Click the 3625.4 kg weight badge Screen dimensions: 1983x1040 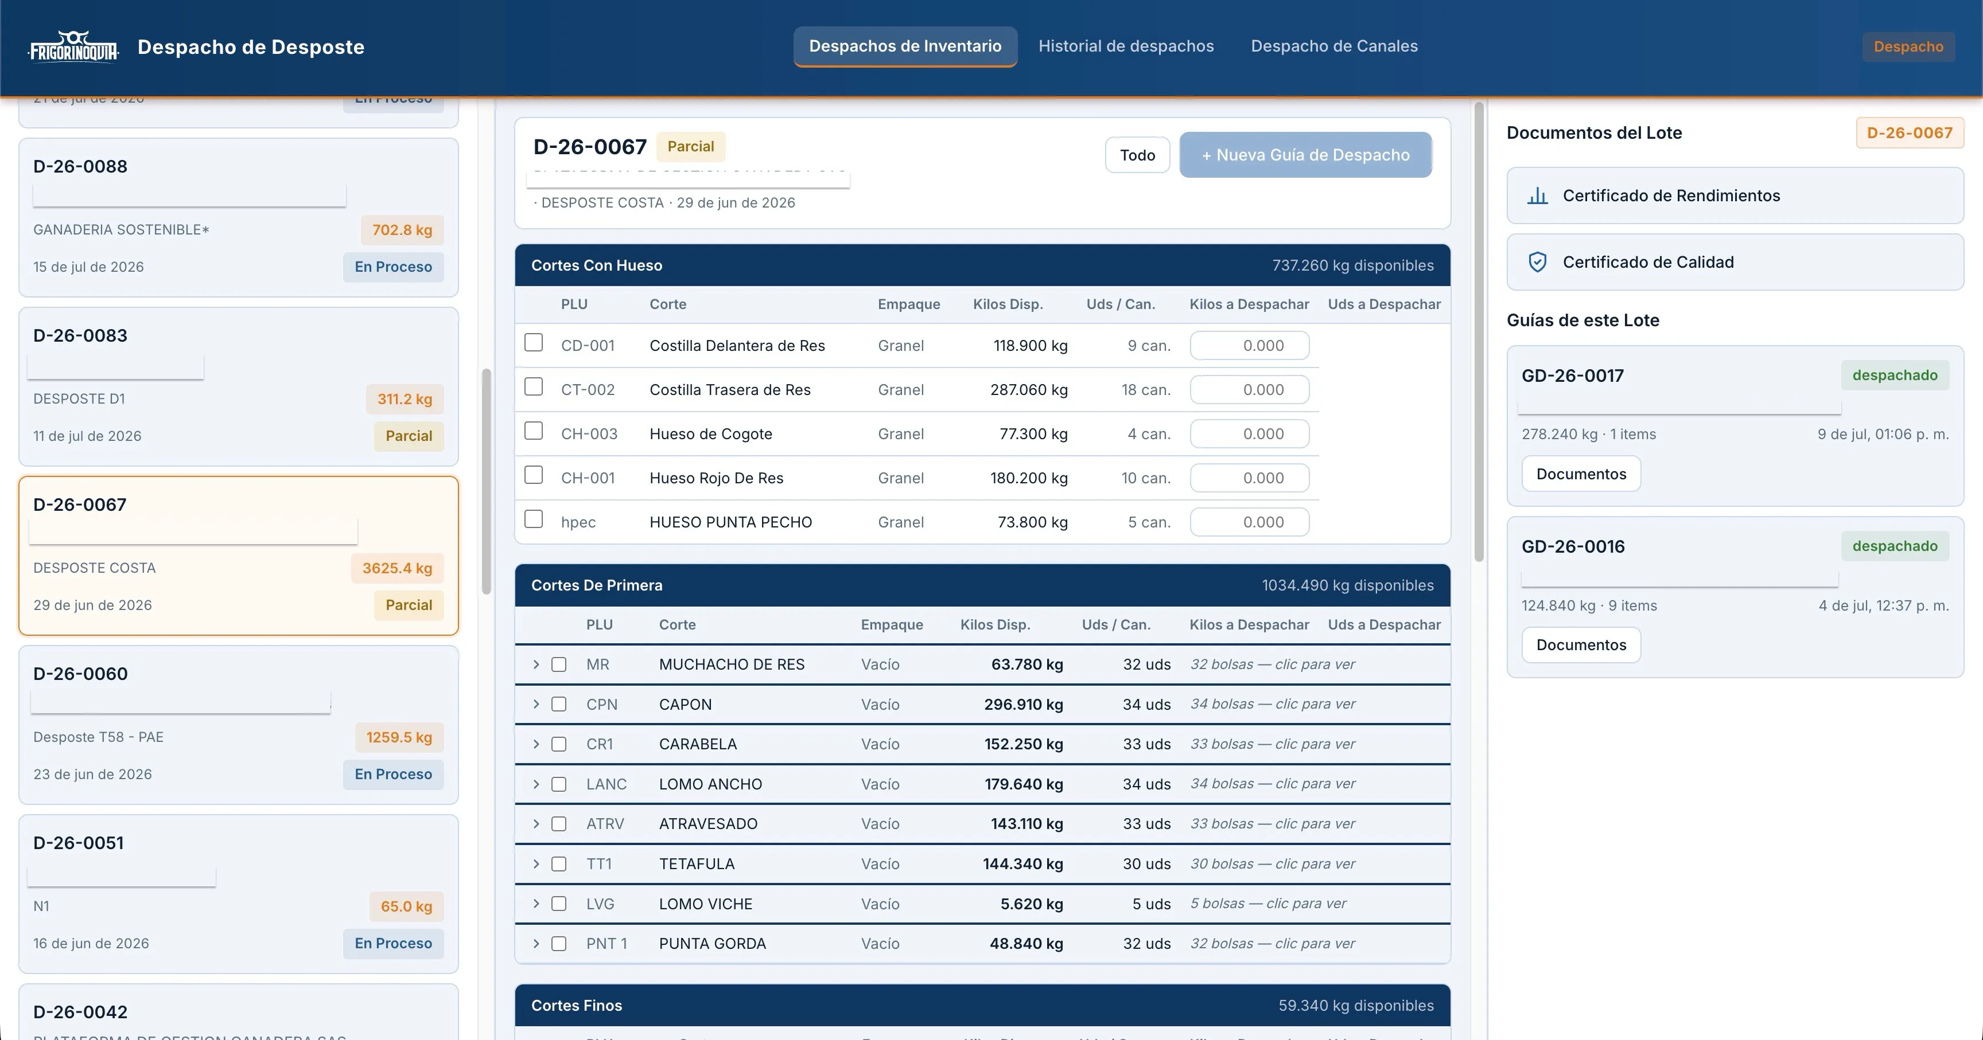(397, 569)
